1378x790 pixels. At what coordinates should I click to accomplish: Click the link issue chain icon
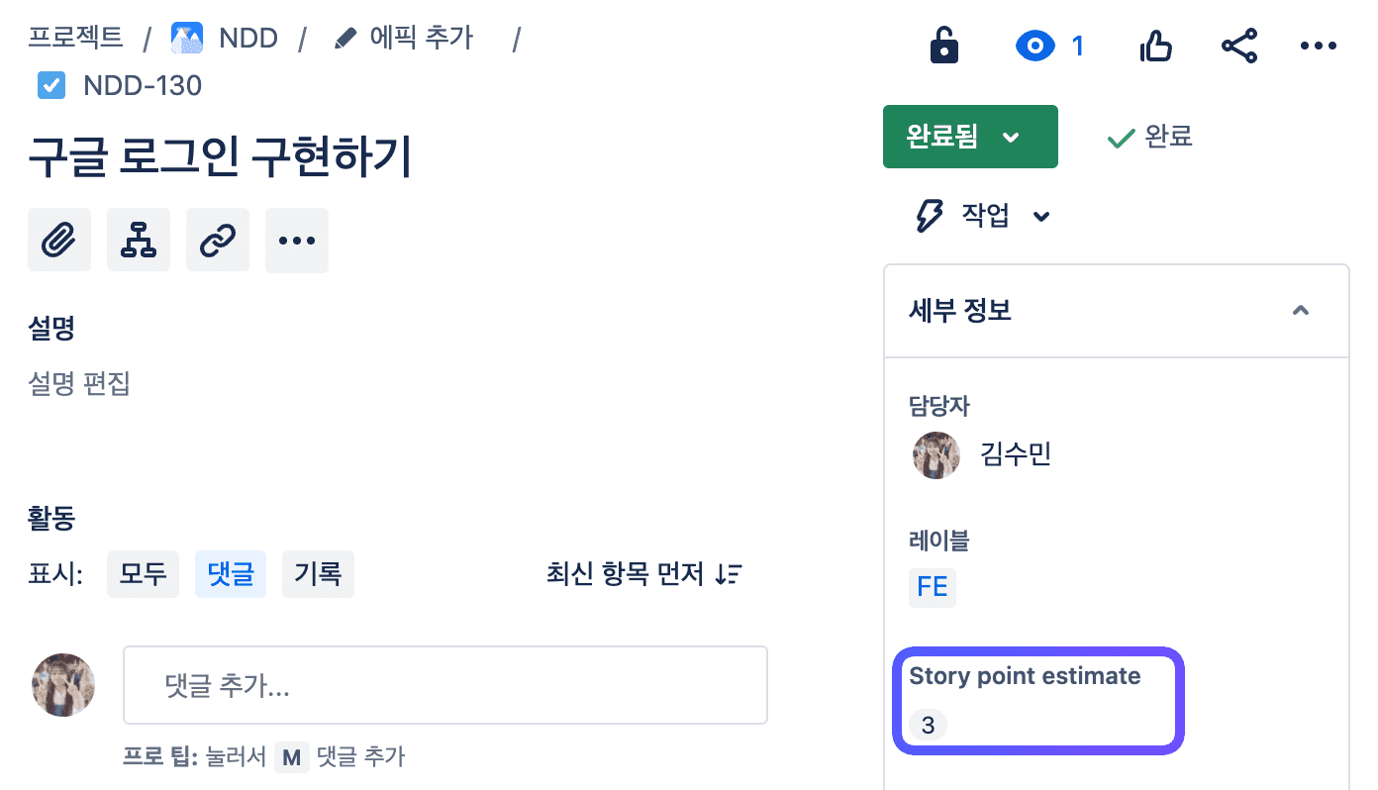[218, 241]
